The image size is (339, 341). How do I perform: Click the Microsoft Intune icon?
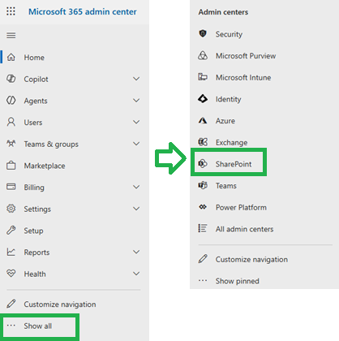tap(203, 77)
